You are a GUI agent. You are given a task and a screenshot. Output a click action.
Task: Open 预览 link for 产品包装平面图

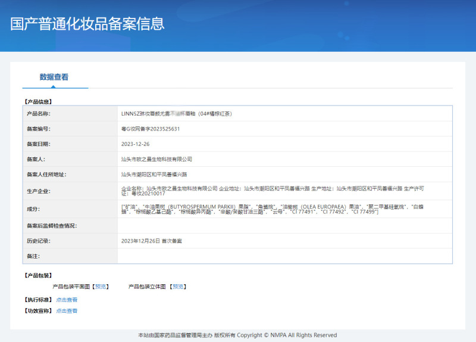101,287
